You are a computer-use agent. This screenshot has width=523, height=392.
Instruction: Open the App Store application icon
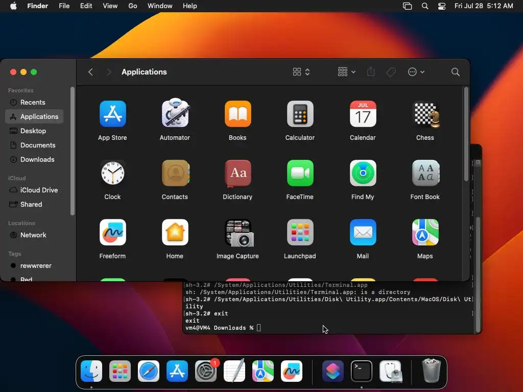tap(113, 114)
